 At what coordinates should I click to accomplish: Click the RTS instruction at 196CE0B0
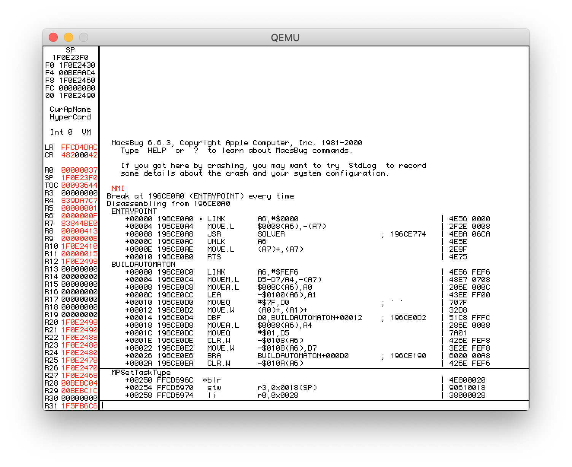(x=214, y=257)
